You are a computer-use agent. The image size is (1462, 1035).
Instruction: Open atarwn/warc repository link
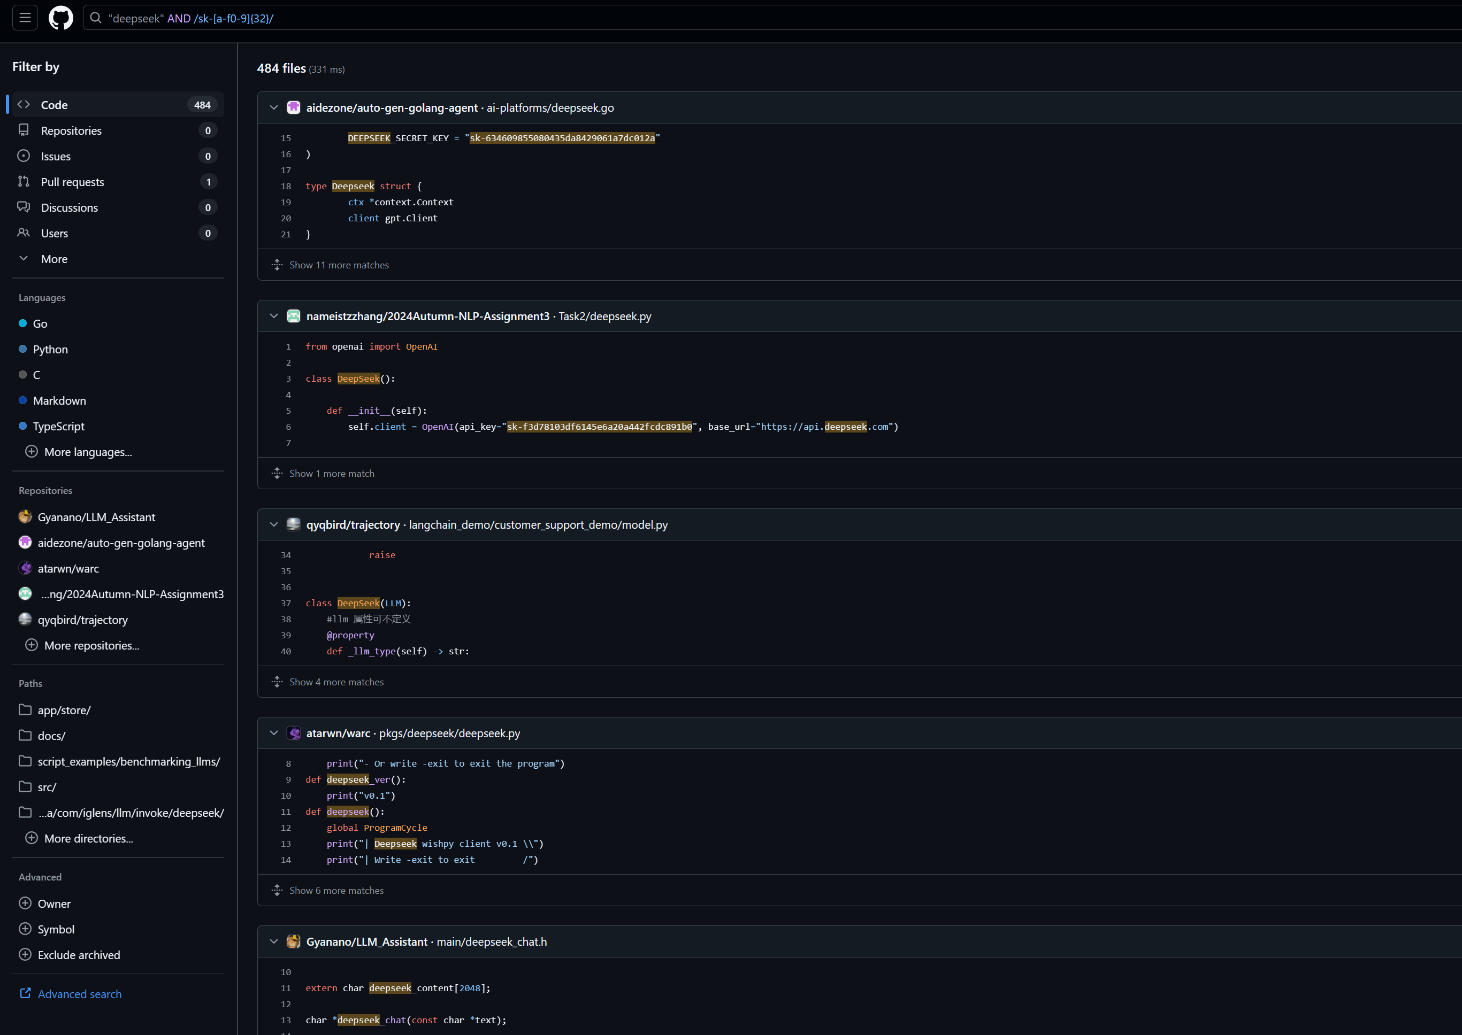[338, 733]
